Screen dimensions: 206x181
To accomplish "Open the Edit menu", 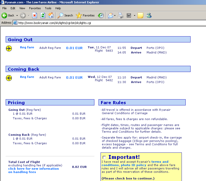I will pos(13,8).
